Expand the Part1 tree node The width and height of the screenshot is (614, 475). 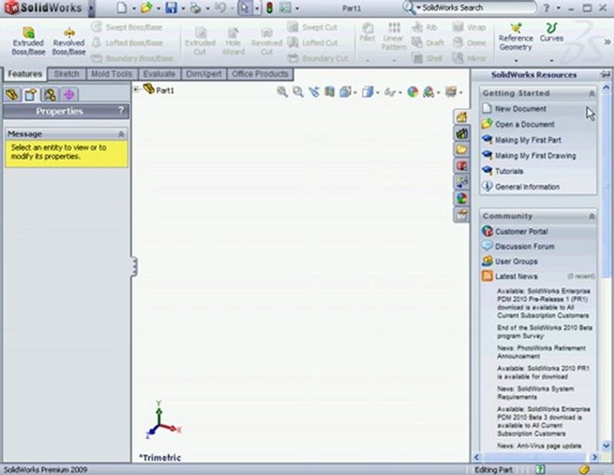(x=136, y=90)
